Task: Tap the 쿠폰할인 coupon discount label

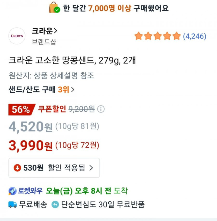Action: [52, 109]
